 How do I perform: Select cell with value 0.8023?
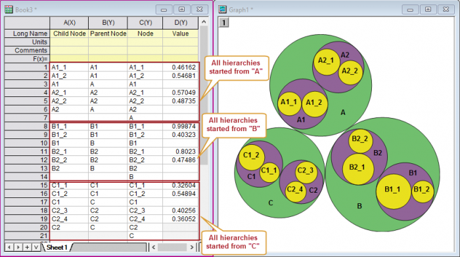(x=181, y=151)
